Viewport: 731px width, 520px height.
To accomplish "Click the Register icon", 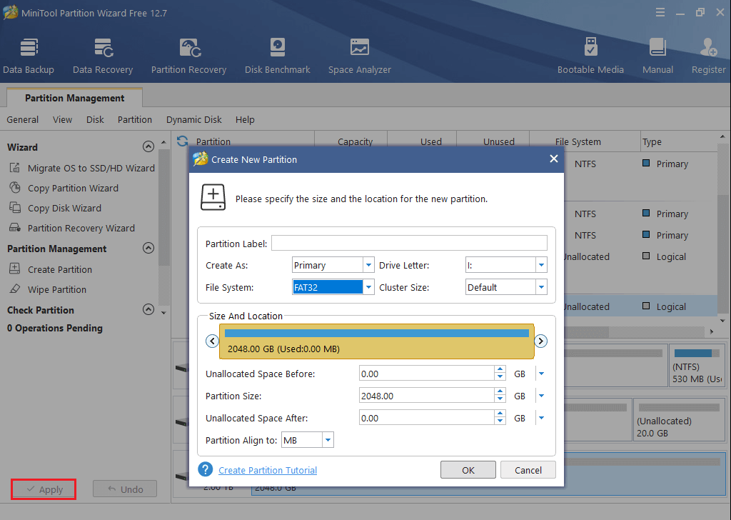I will [x=708, y=56].
